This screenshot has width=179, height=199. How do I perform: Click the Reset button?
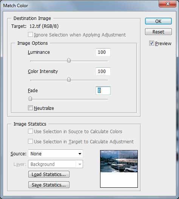point(158,32)
